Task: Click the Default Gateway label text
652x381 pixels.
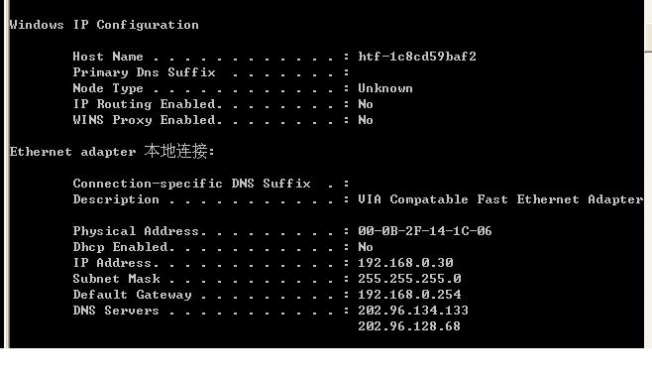Action: tap(132, 295)
